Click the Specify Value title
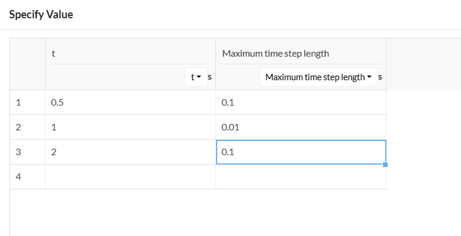Image resolution: width=461 pixels, height=236 pixels. tap(41, 15)
